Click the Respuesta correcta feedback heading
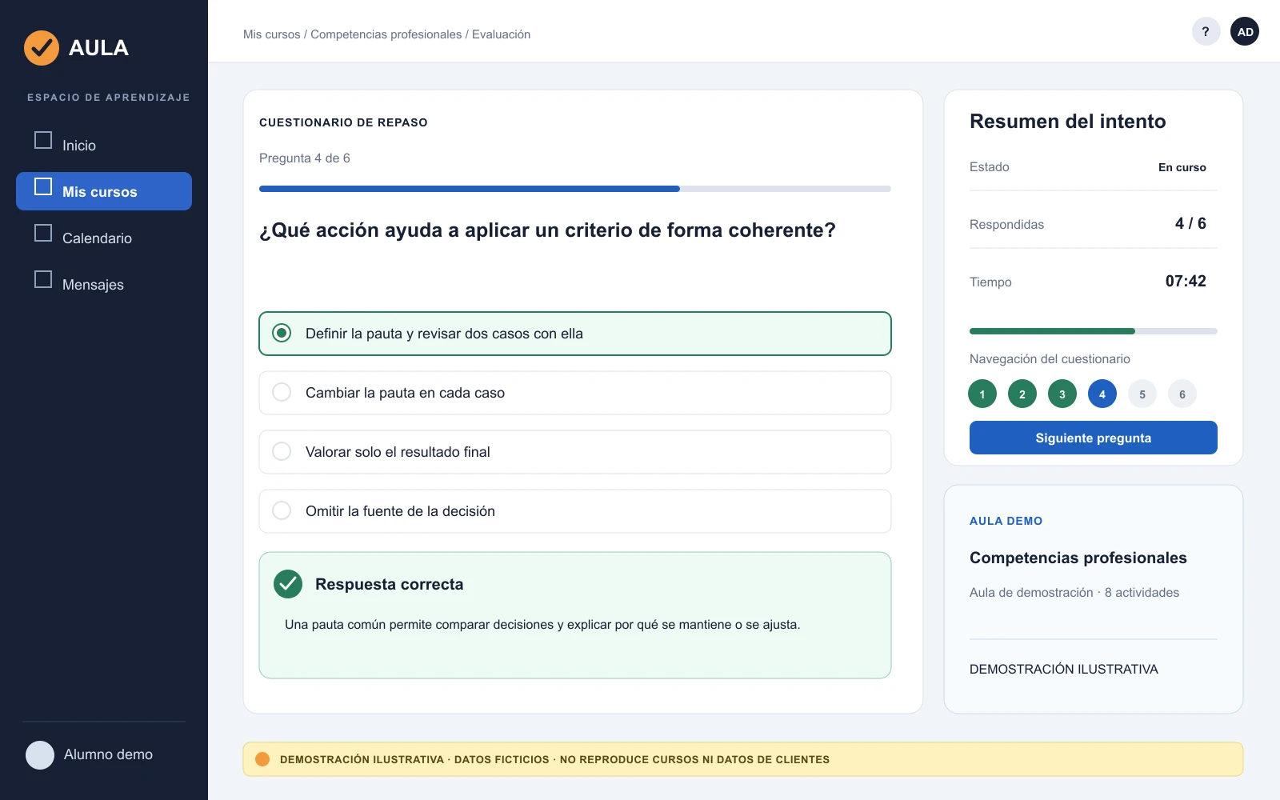 click(x=390, y=584)
